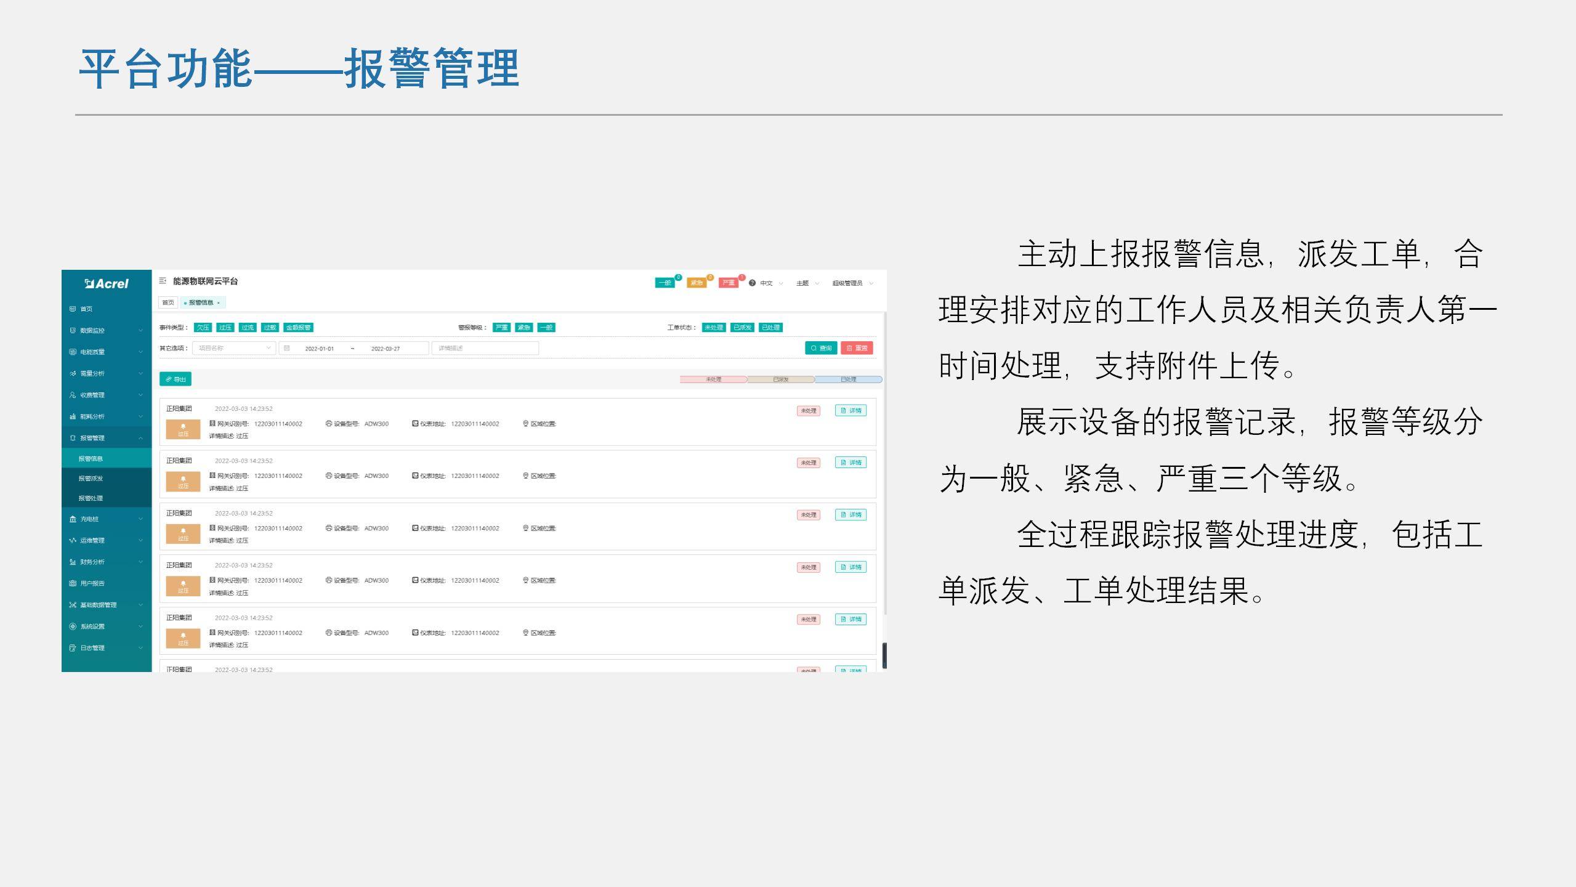
Task: Click the 导出 export button
Action: (176, 379)
